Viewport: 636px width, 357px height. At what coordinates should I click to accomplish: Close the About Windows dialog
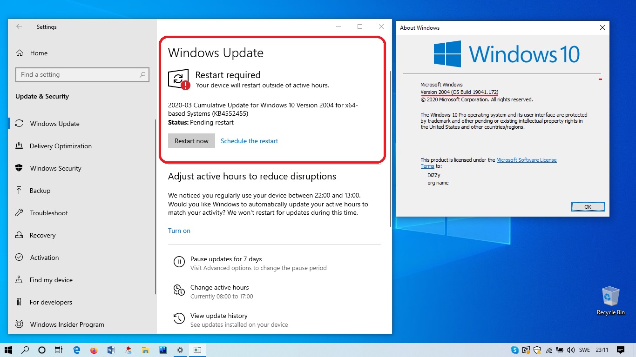[x=602, y=27]
